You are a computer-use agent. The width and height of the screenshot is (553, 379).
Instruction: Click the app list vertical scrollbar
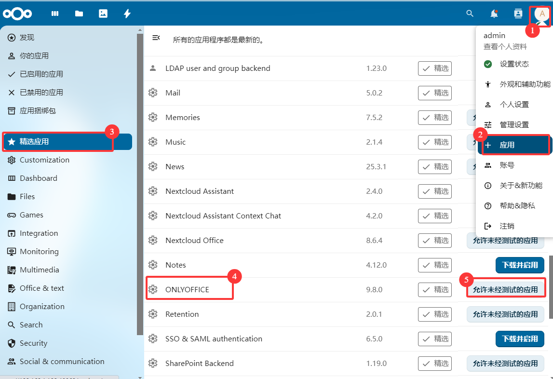point(550,280)
